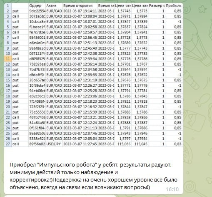Select order cell 9de22554 in row 2
Viewport: 212px width, 197px height.
point(37,11)
